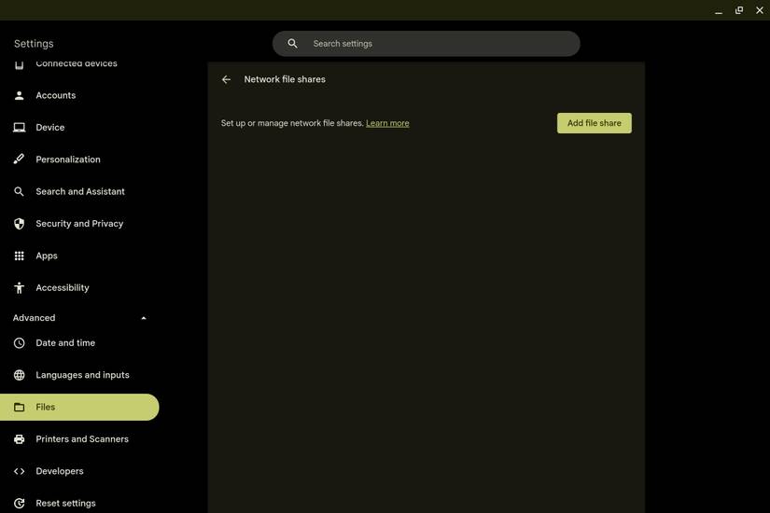Open Date and time settings label
Image resolution: width=770 pixels, height=513 pixels.
[65, 343]
